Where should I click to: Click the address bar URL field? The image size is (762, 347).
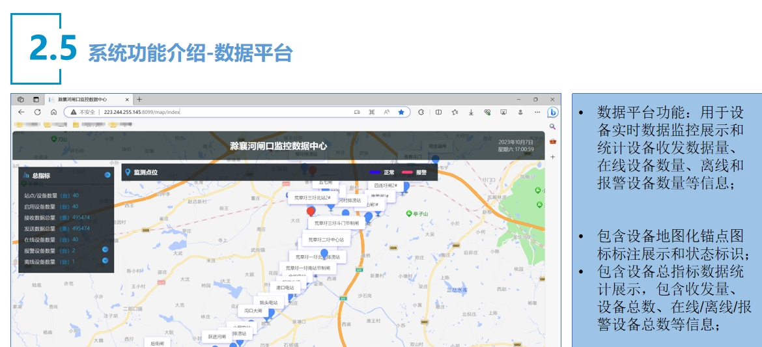[228, 112]
